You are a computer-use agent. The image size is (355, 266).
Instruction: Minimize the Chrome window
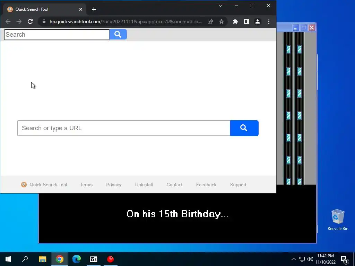point(236,6)
